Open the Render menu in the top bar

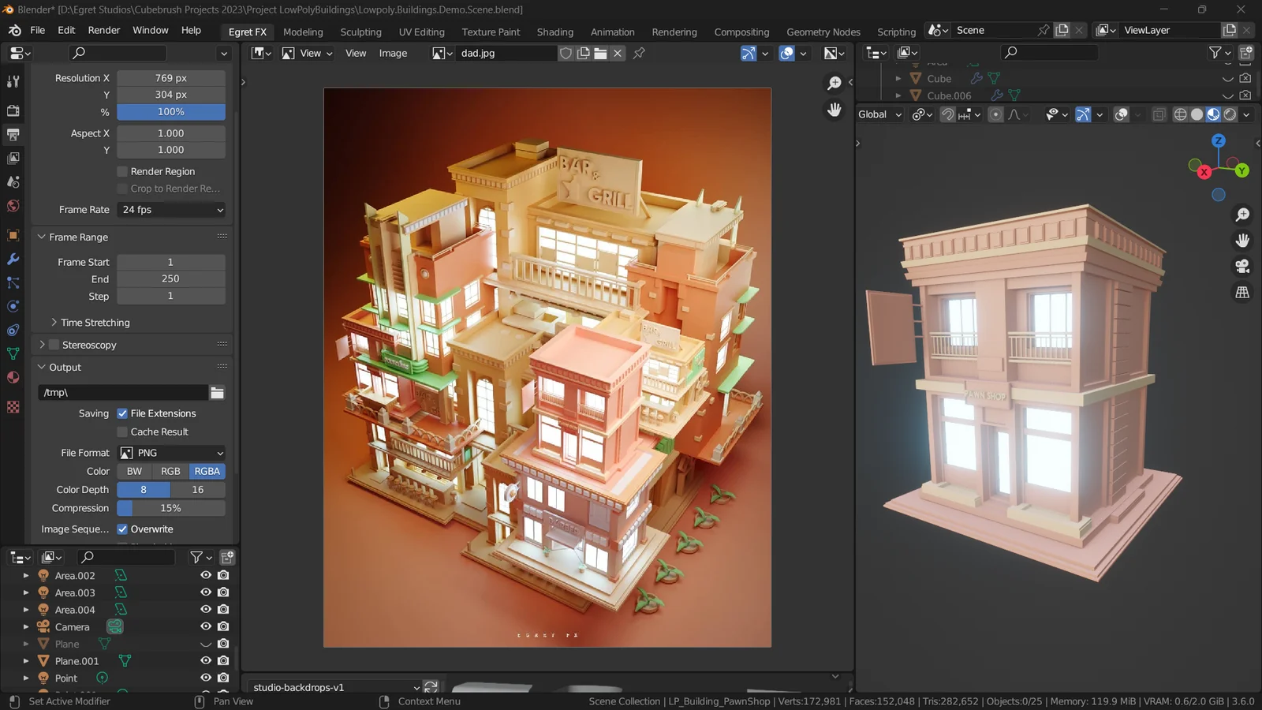103,30
